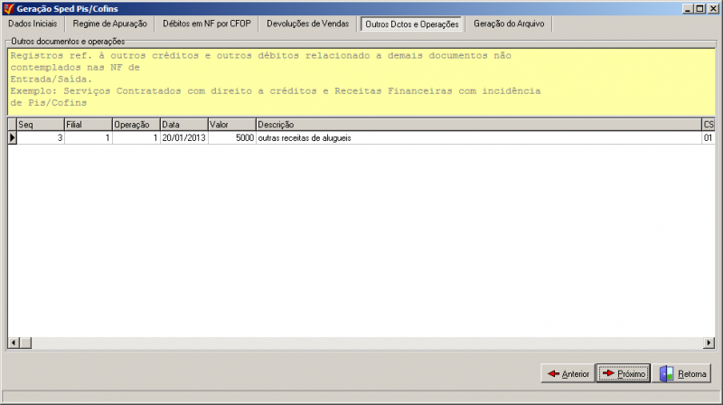Click the door exit icon on Retorna
The height and width of the screenshot is (405, 723).
pos(667,373)
